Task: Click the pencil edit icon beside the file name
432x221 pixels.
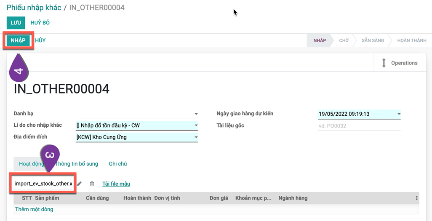Action: (x=79, y=184)
